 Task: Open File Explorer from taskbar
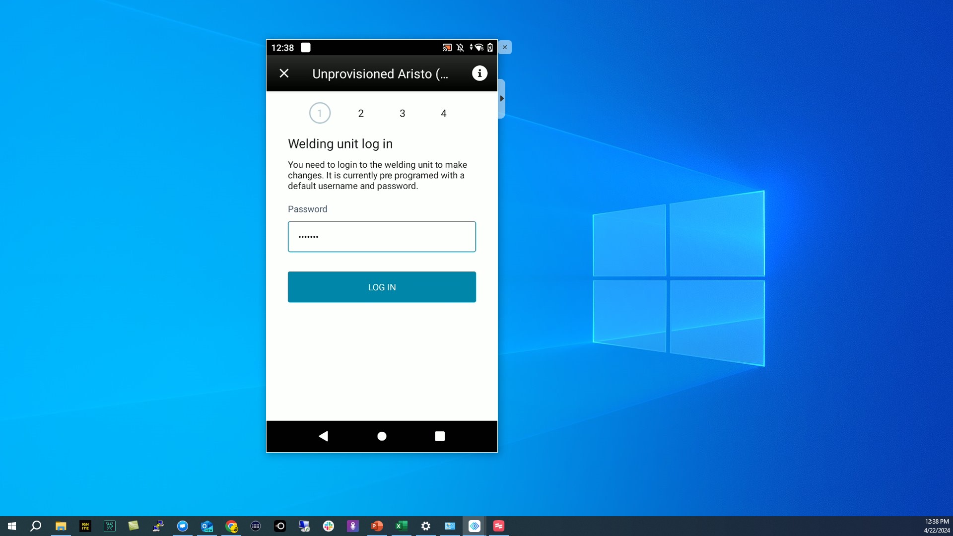click(61, 526)
